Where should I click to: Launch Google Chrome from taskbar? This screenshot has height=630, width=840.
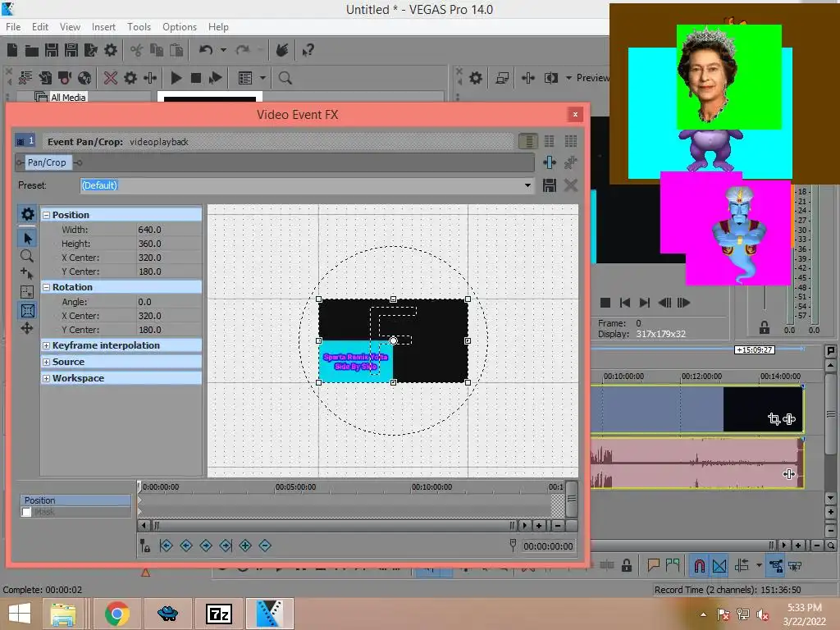(x=116, y=614)
